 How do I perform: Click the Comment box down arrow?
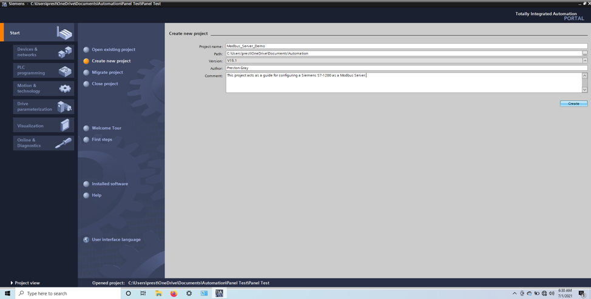[584, 90]
